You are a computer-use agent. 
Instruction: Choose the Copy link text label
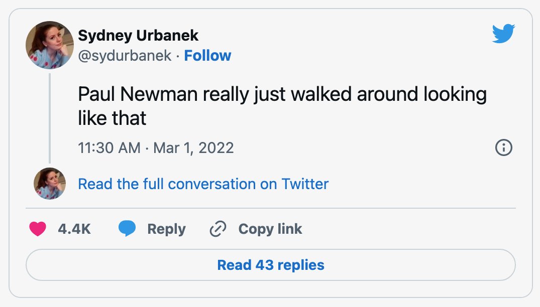coord(270,229)
